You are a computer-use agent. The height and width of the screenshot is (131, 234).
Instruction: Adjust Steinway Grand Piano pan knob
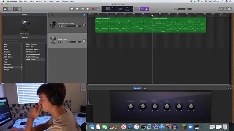(84, 25)
